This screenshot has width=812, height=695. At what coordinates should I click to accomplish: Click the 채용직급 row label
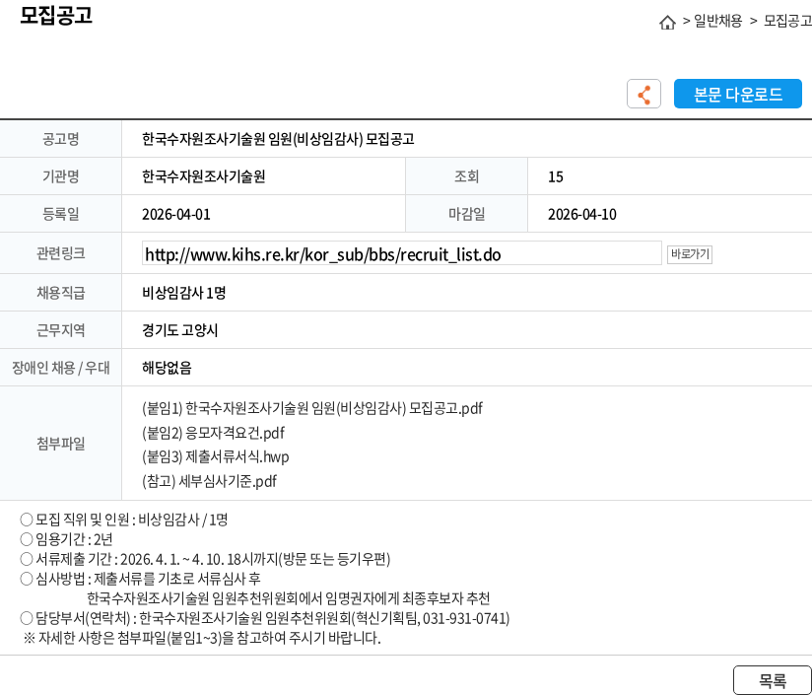[60, 293]
